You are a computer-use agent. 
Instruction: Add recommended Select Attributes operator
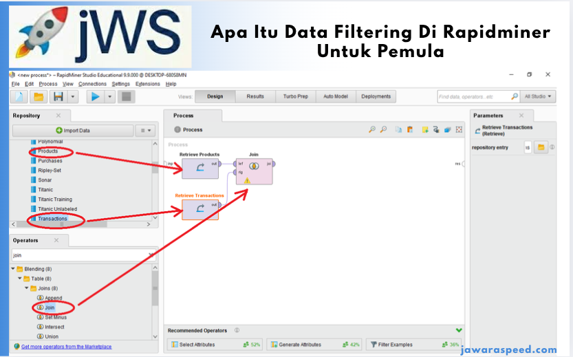coord(215,345)
